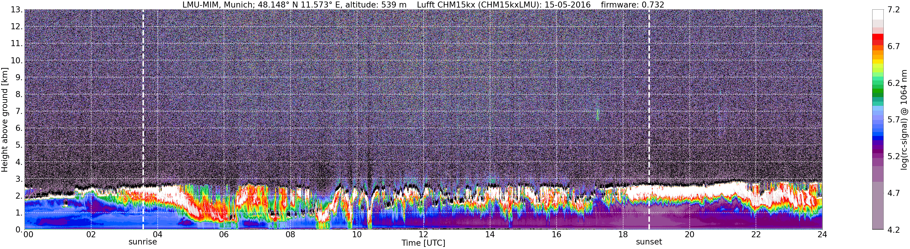Click the x-axis tick label '14'
The height and width of the screenshot is (249, 910).
490,235
